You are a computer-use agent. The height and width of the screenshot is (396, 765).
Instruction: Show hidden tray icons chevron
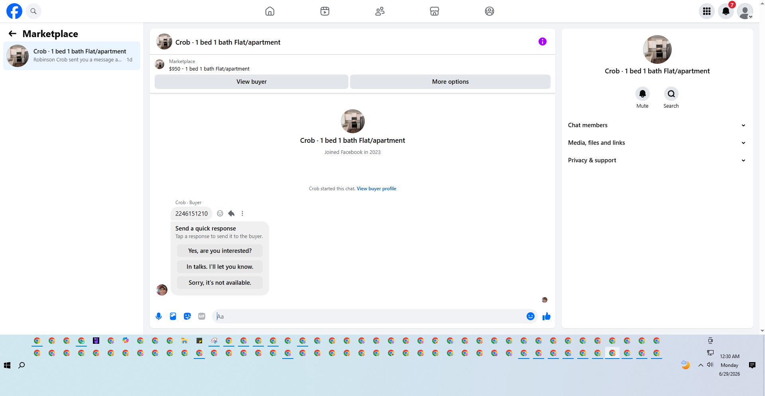pyautogui.click(x=700, y=365)
